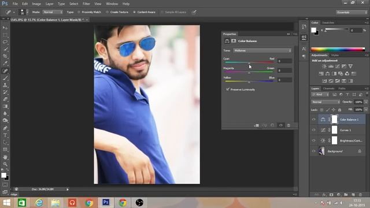The image size is (370, 208).
Task: Open the healing Mode dropdown
Action: [53, 12]
